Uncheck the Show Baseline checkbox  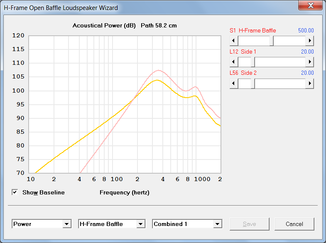click(x=15, y=192)
